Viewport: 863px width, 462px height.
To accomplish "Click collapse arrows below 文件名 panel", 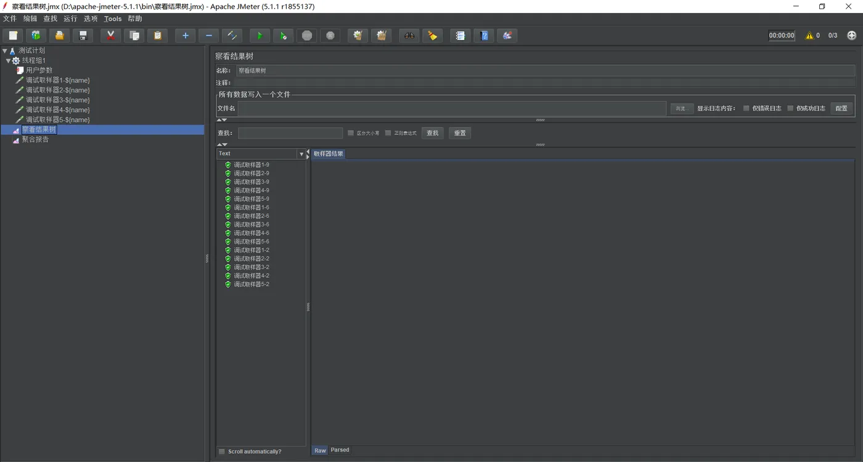I will [222, 120].
